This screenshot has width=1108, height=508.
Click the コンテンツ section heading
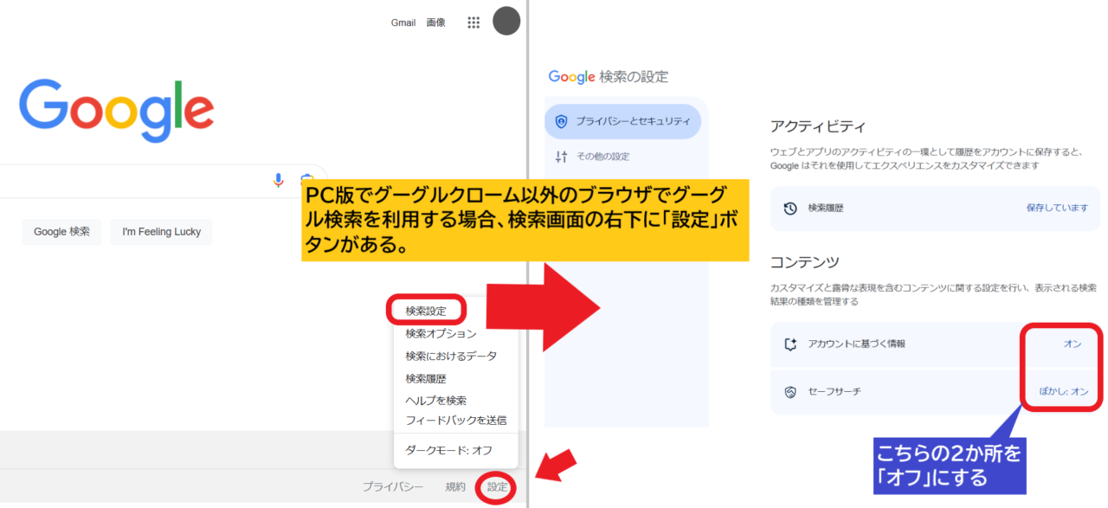[x=805, y=261]
